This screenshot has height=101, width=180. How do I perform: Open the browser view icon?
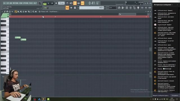[134, 8]
